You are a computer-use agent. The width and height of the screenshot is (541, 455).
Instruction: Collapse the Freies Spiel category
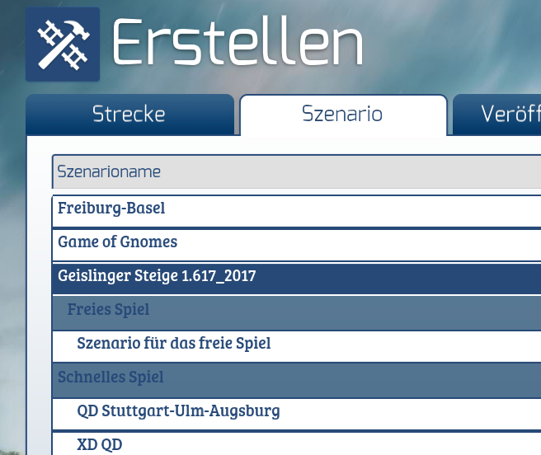[108, 310]
